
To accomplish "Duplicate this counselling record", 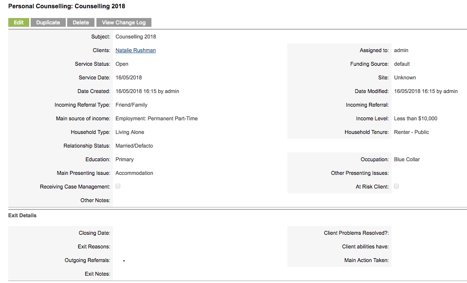I will pos(48,22).
